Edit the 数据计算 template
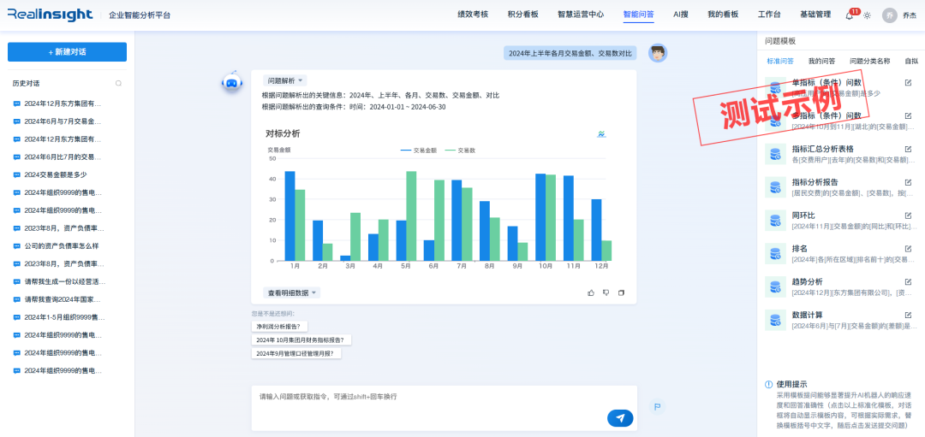 [x=908, y=315]
